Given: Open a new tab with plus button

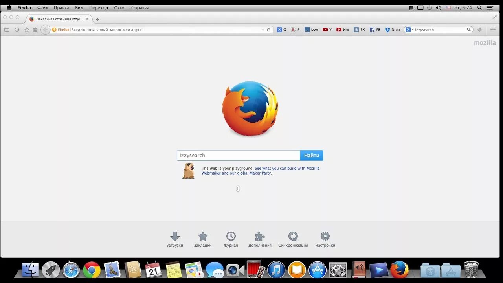Looking at the screenshot, I should 97,19.
